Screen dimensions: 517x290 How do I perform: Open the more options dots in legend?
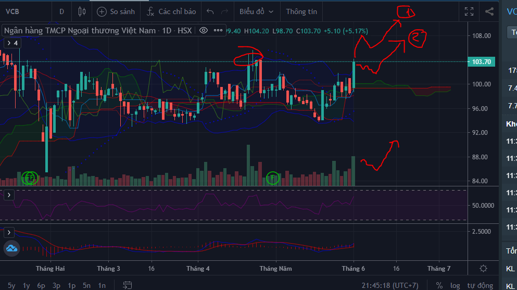click(x=218, y=30)
